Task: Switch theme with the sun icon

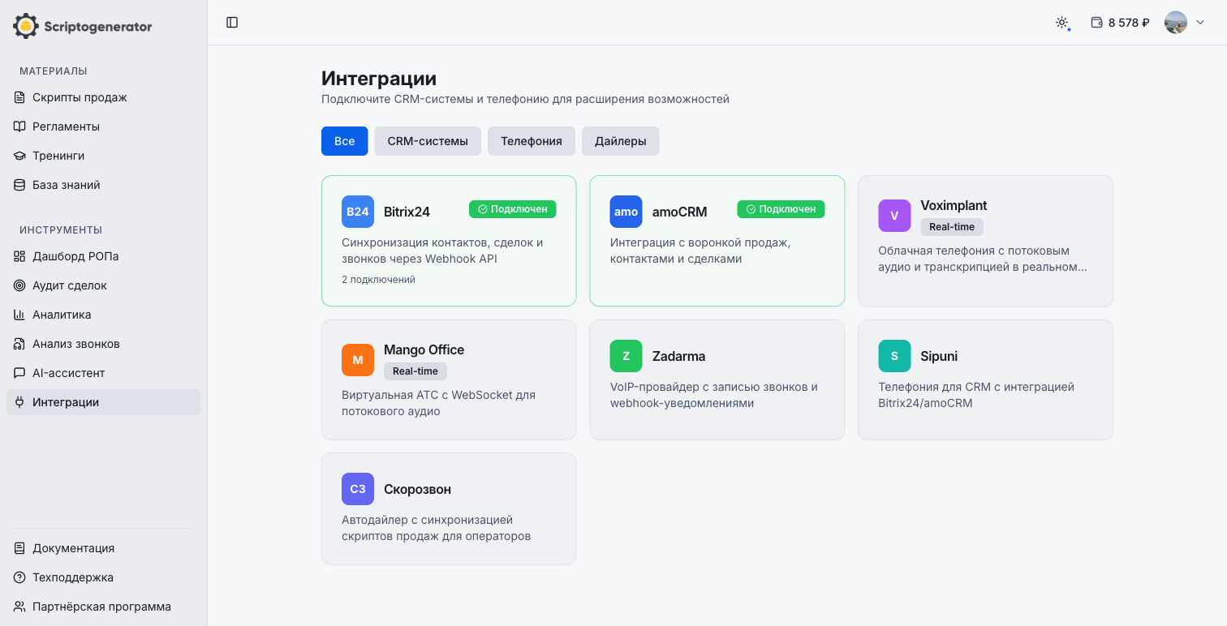Action: click(1061, 23)
